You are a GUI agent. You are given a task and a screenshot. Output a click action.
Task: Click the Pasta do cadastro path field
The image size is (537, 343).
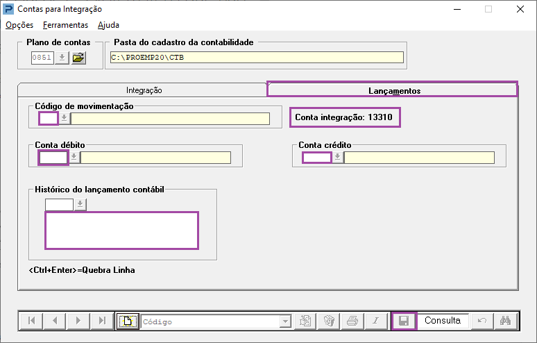[x=257, y=57]
